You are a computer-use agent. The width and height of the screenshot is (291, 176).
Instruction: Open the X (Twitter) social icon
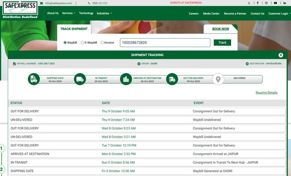pyautogui.click(x=249, y=3)
